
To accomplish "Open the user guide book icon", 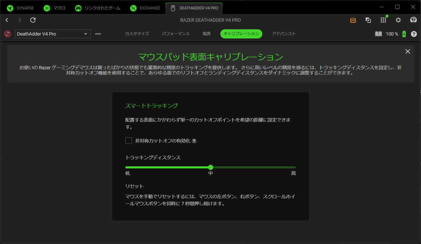I will point(379,34).
